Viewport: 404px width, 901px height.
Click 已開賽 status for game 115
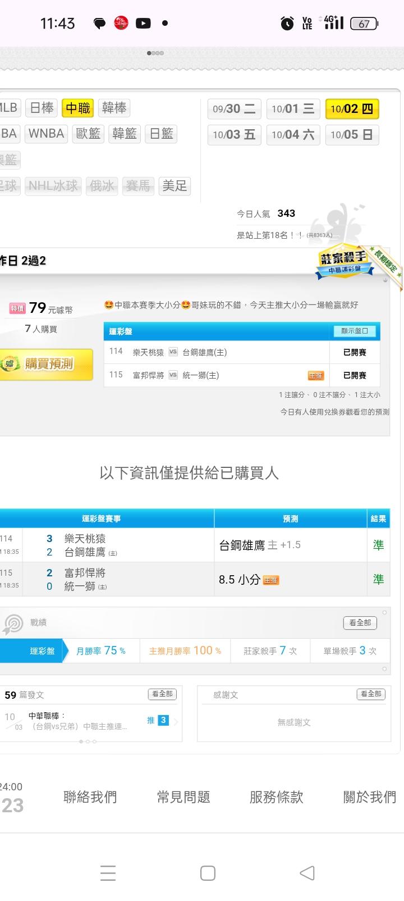355,375
